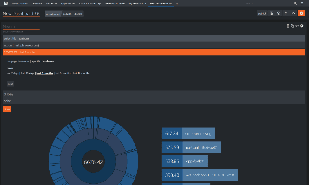Screen dimensions: 309x185
Task: Add a new tab with plus icon
Action: [x=177, y=4]
